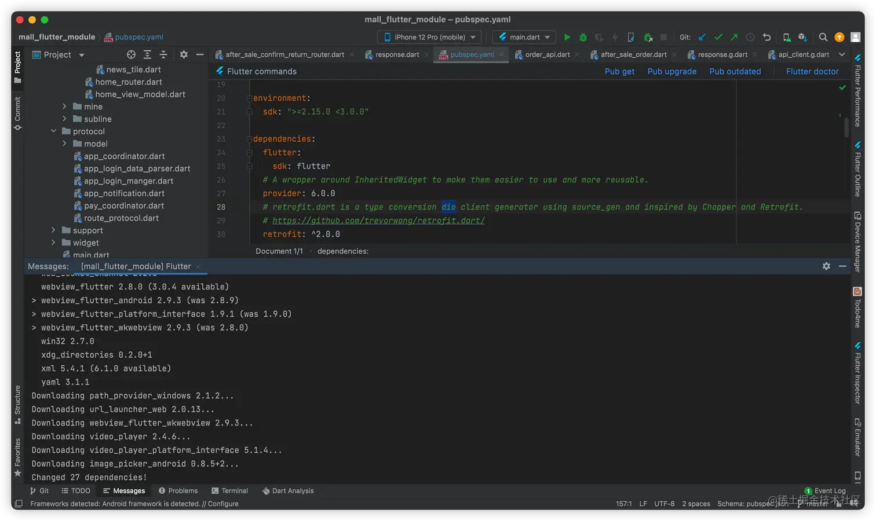The height and width of the screenshot is (521, 876).
Task: Switch to the order_api.dart editor tab
Action: click(x=547, y=54)
